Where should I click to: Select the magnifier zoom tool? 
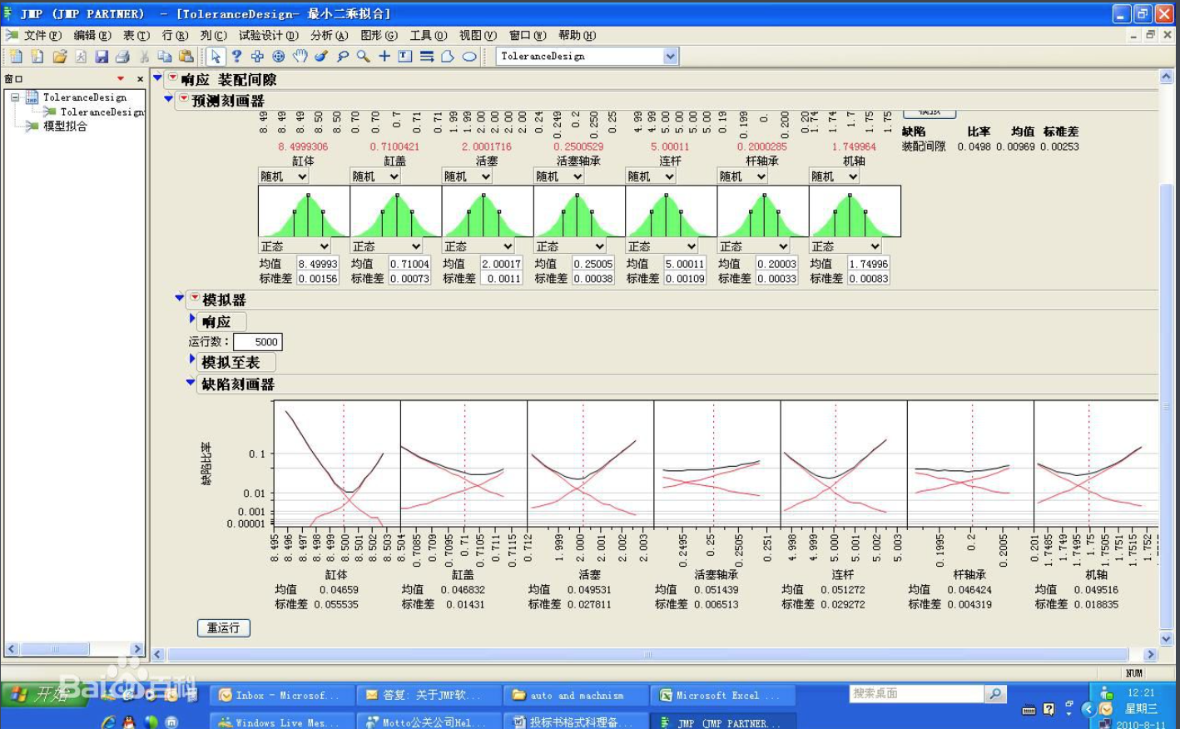click(364, 56)
